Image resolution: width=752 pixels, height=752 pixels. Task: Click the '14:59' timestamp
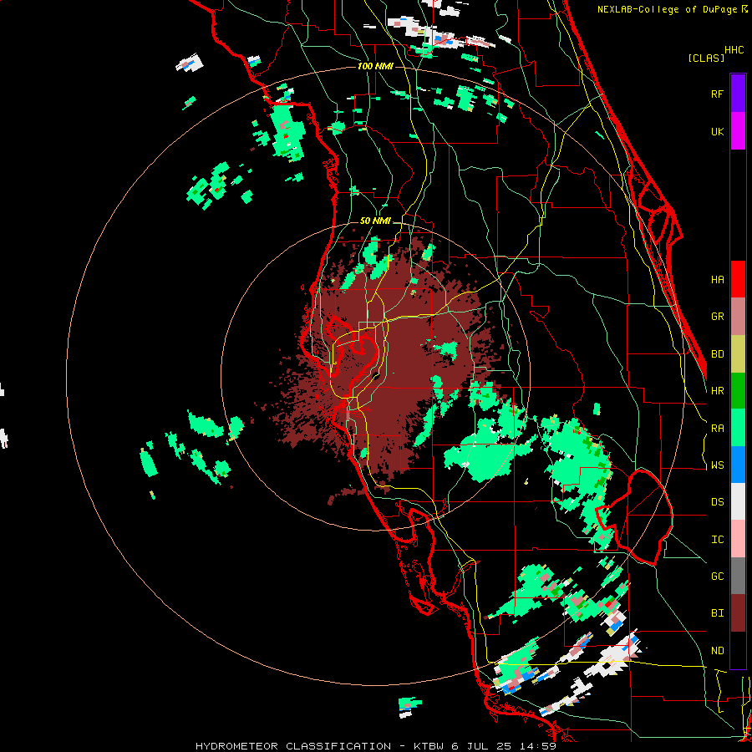point(537,746)
